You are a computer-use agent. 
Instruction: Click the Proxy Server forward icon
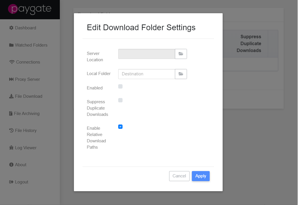click(12, 79)
